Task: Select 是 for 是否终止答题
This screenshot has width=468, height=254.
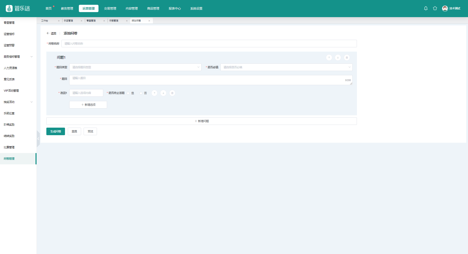Action: pyautogui.click(x=128, y=93)
